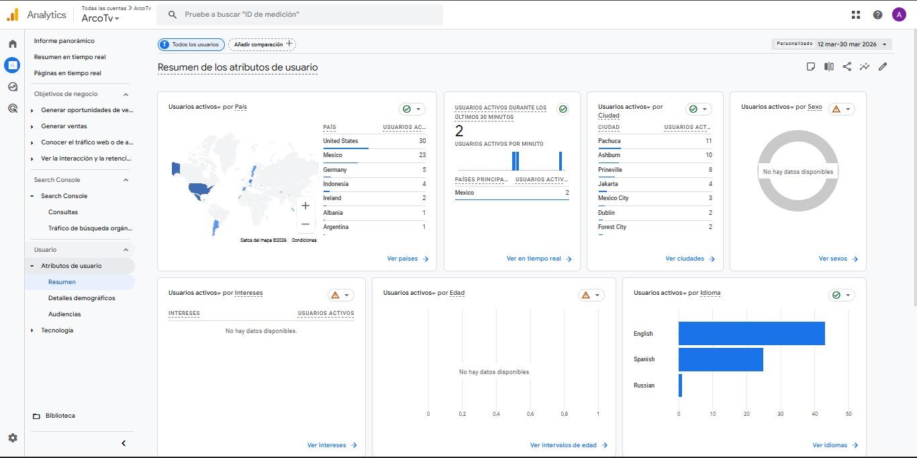Click plus icon in Añadir comparación
The width and height of the screenshot is (917, 458).
pyautogui.click(x=289, y=44)
